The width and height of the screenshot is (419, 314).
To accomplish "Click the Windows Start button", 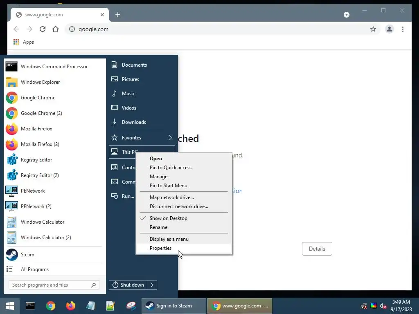I will [x=10, y=306].
